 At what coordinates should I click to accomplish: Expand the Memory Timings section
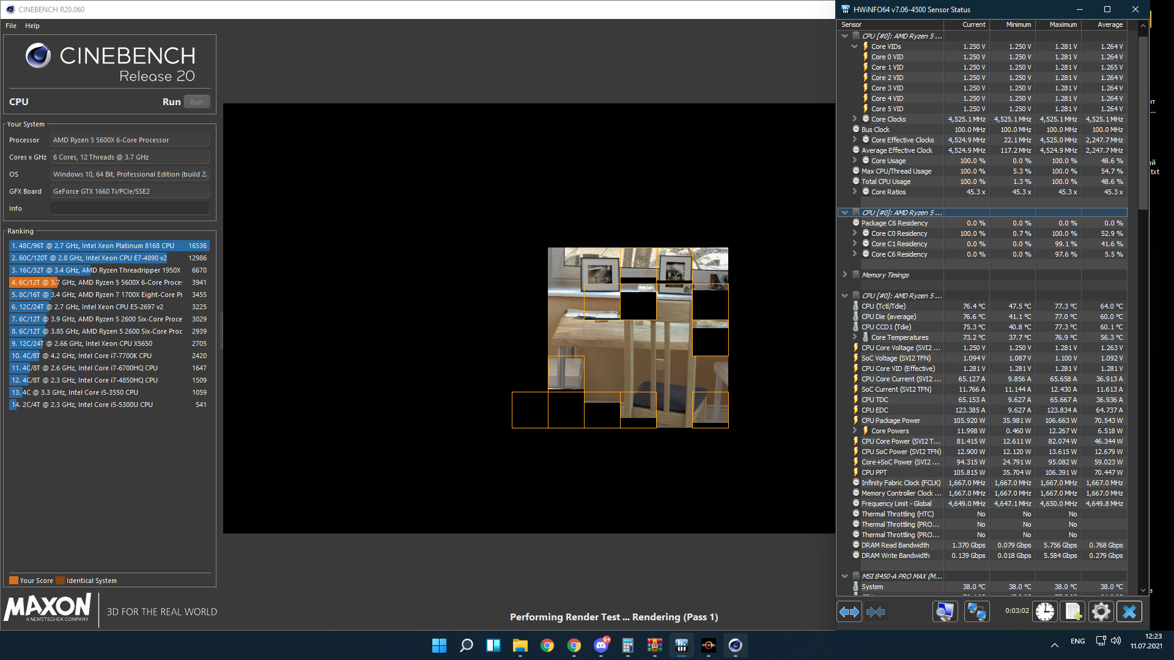tap(845, 275)
